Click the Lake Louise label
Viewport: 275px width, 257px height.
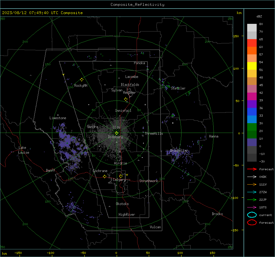[x=24, y=150]
